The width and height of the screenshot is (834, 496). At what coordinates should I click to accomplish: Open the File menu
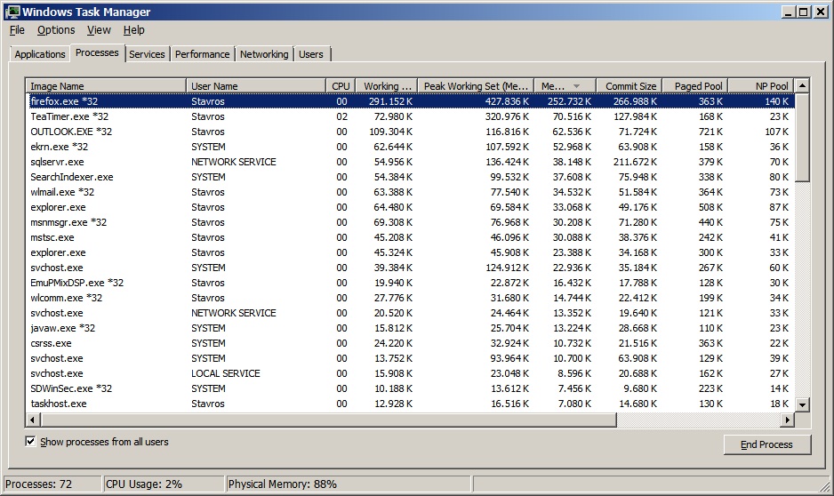pos(17,30)
